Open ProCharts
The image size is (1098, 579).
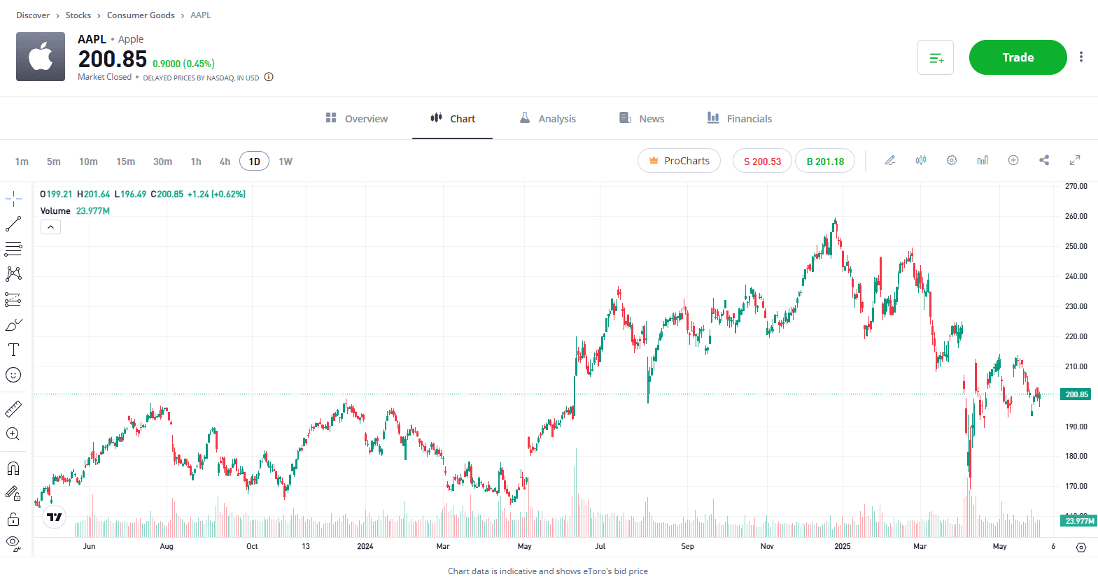679,161
